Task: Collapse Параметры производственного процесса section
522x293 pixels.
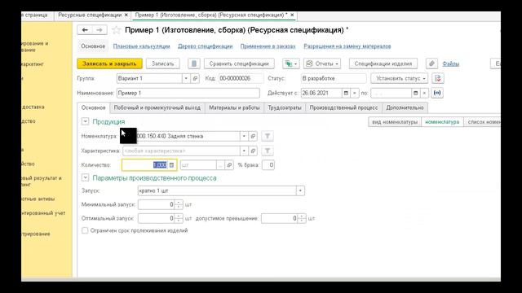Action: point(85,177)
